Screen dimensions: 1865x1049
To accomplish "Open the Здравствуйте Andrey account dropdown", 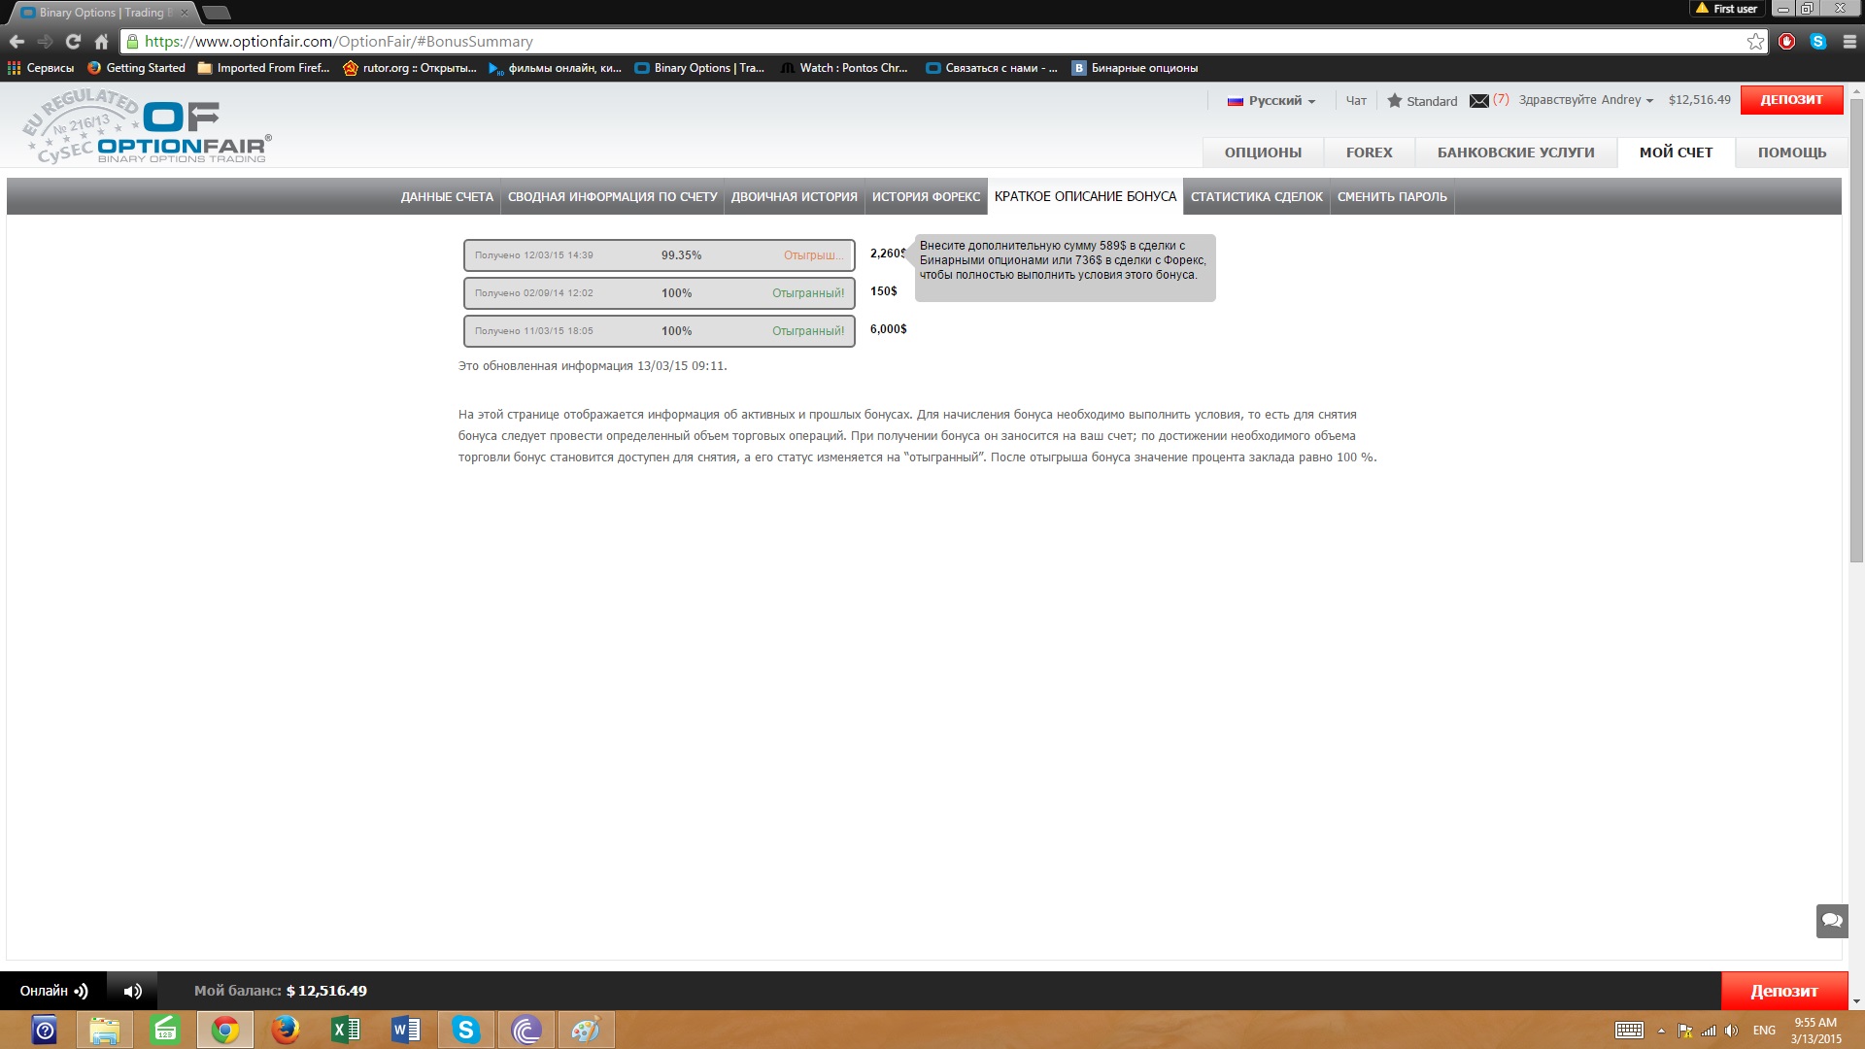I will click(x=1585, y=100).
